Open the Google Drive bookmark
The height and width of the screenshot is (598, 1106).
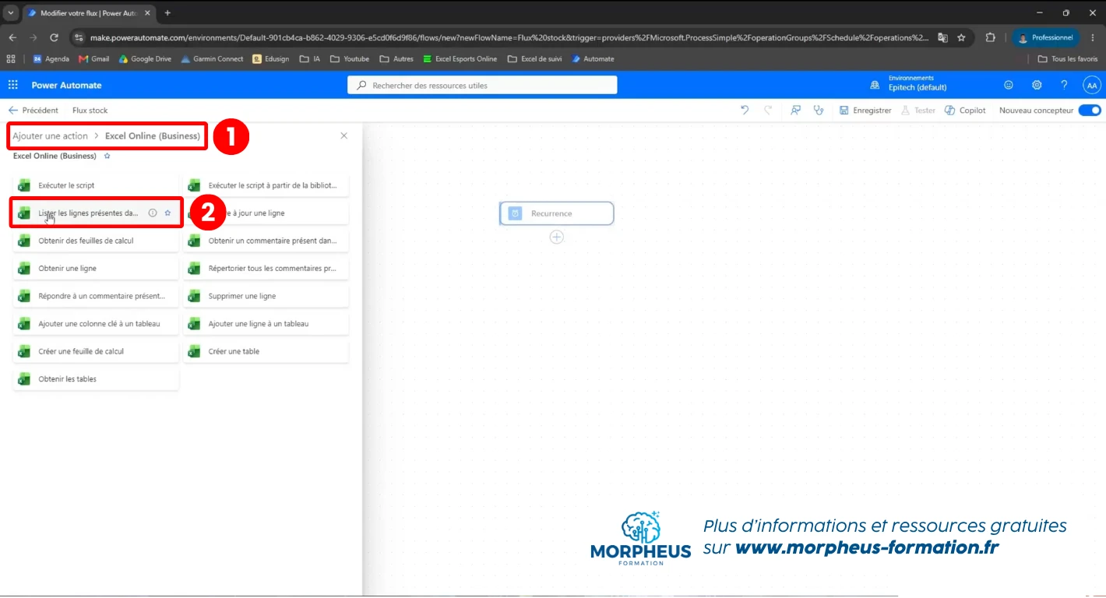(145, 59)
